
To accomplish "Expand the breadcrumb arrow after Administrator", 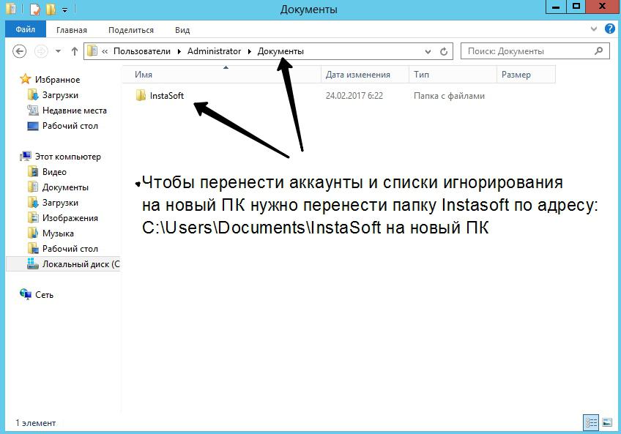I will (250, 51).
